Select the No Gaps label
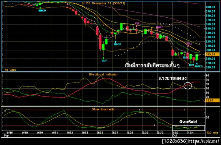221x145 pixels. 10,70
